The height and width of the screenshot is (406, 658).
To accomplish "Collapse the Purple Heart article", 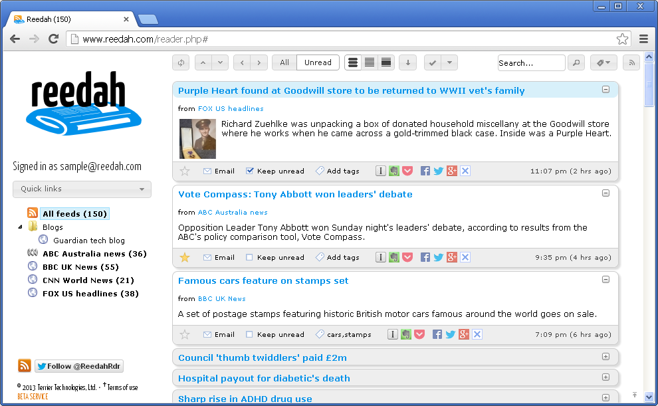I will tap(605, 89).
